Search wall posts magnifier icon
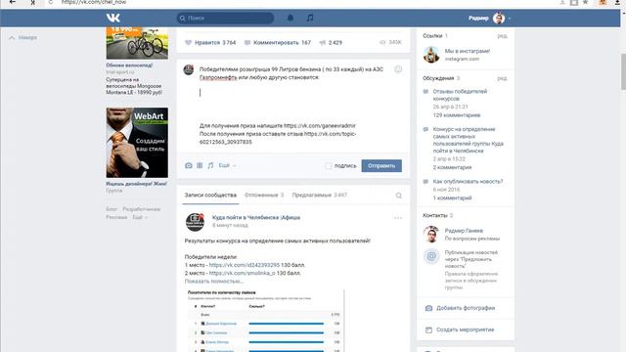This screenshot has height=352, width=626. click(398, 196)
